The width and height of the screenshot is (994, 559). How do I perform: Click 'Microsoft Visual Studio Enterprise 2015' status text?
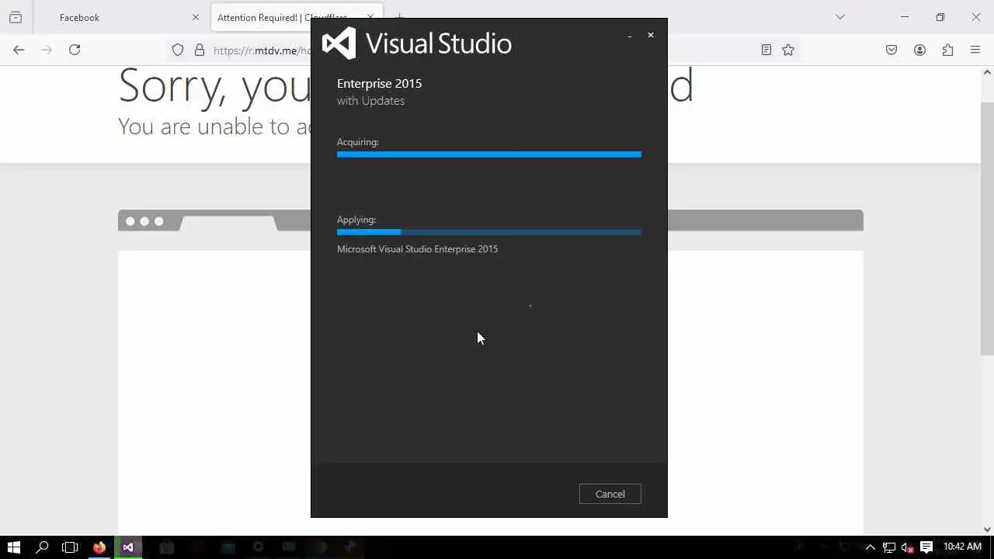pos(417,249)
